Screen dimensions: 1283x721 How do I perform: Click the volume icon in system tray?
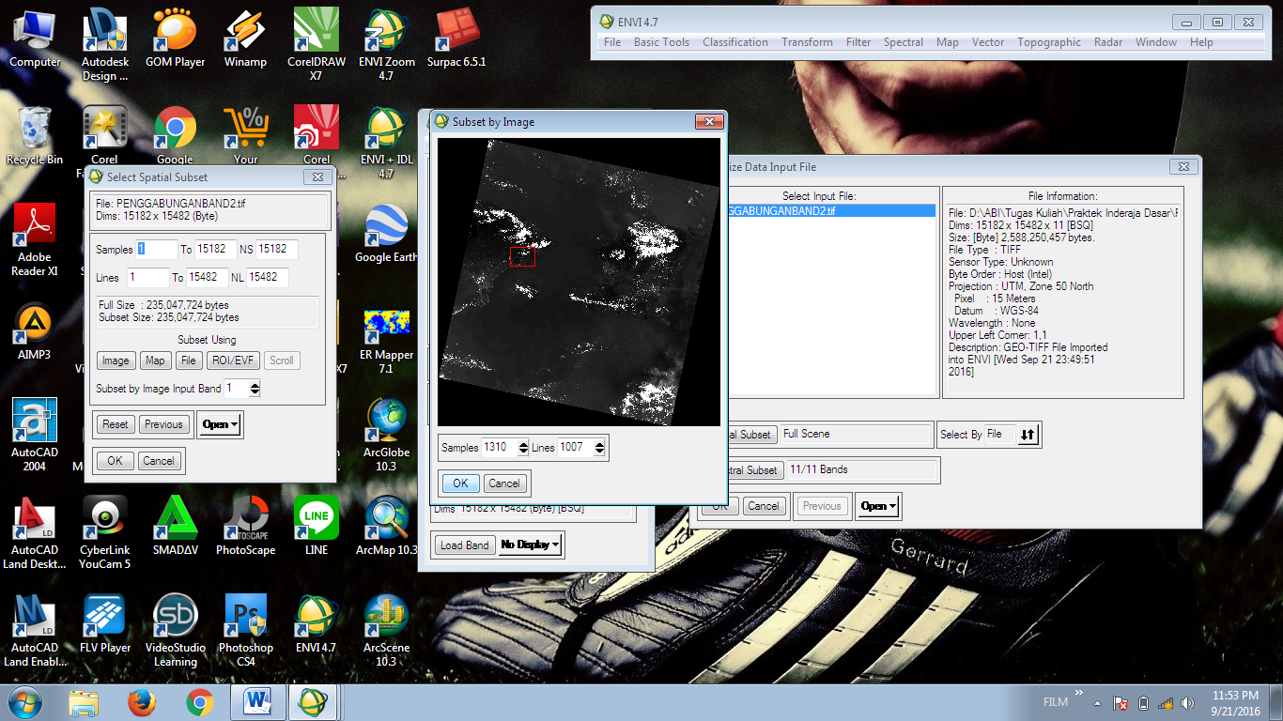coord(1188,703)
